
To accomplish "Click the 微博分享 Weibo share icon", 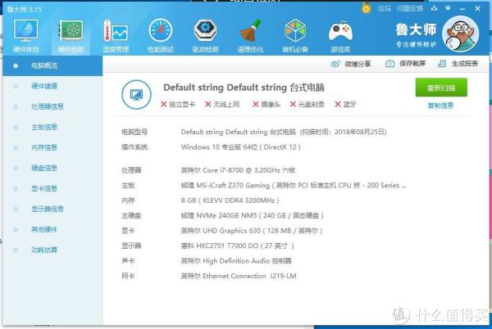I will tap(335, 64).
